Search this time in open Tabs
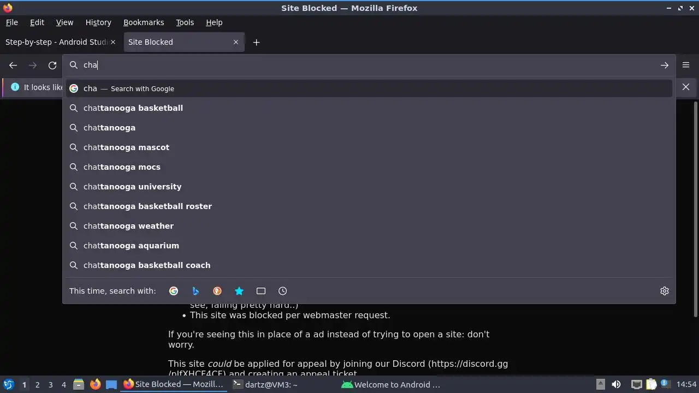Image resolution: width=699 pixels, height=393 pixels. pos(261,291)
